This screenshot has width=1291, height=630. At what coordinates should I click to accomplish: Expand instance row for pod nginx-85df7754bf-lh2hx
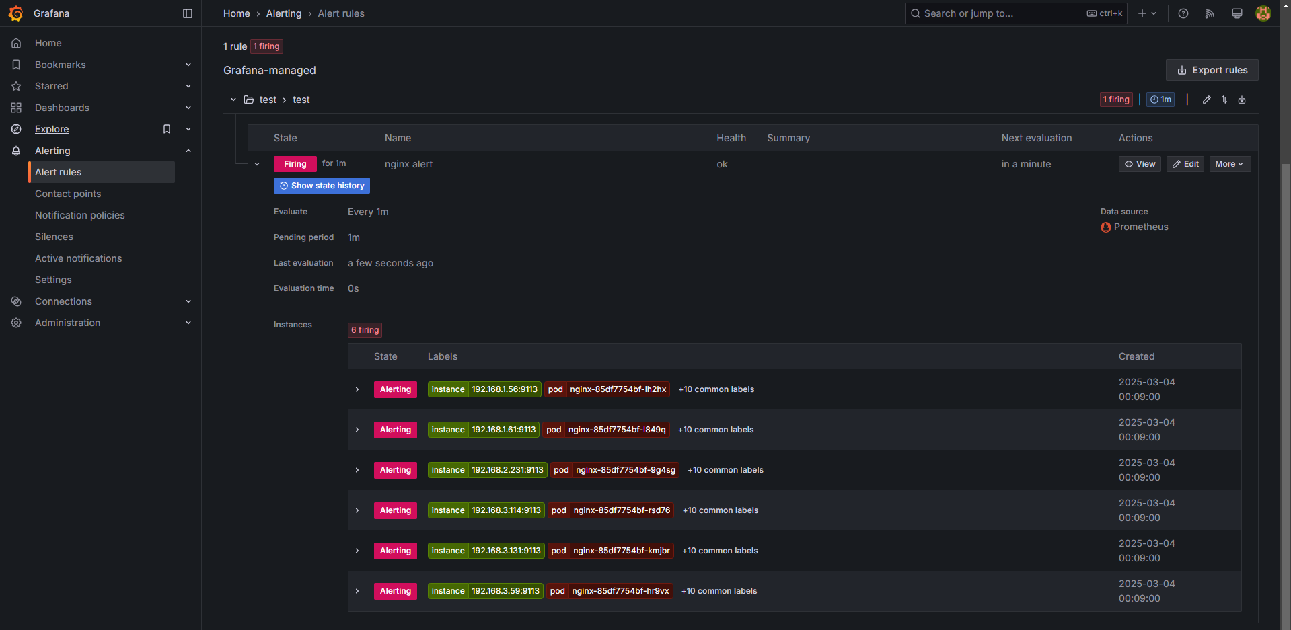pyautogui.click(x=357, y=389)
